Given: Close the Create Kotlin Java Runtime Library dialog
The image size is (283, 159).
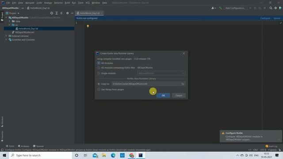Looking at the screenshot, I should coord(184,53).
